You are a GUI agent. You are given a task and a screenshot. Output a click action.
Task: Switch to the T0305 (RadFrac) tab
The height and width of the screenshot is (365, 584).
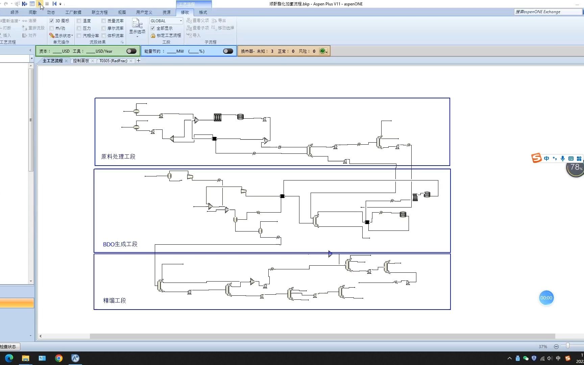pos(113,61)
